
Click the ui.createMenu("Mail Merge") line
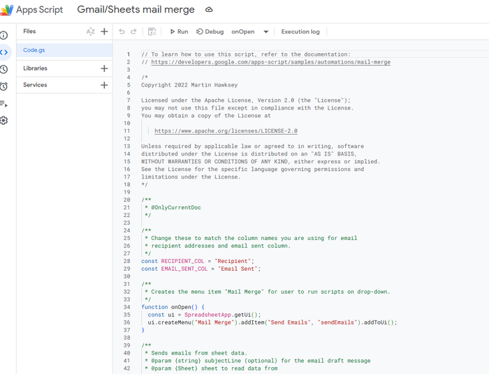(x=272, y=322)
